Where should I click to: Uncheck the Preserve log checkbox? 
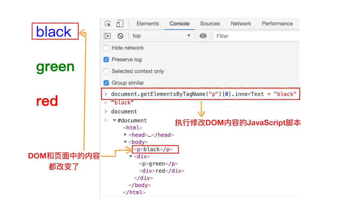coord(106,60)
